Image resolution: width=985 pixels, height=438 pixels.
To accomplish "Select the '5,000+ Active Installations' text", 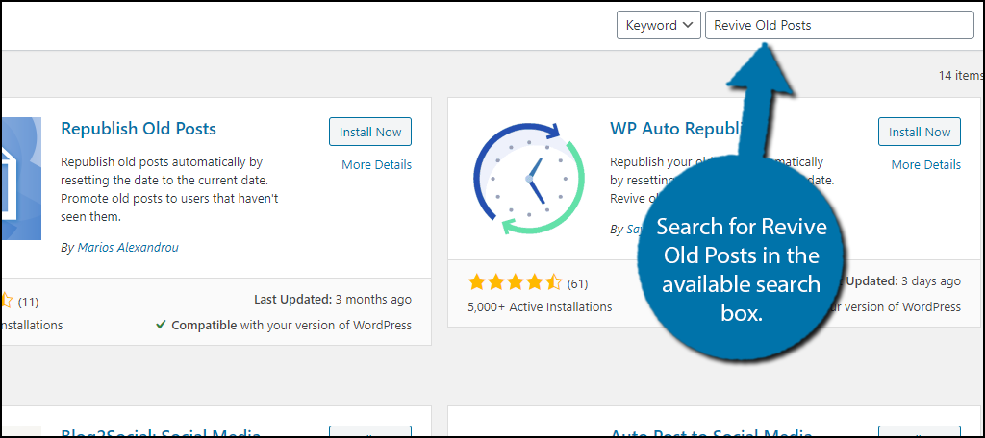I will (540, 306).
